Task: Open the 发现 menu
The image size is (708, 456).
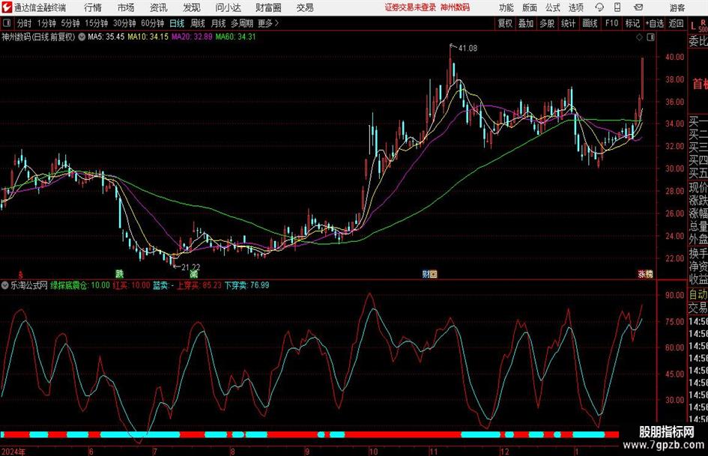Action: coord(192,7)
